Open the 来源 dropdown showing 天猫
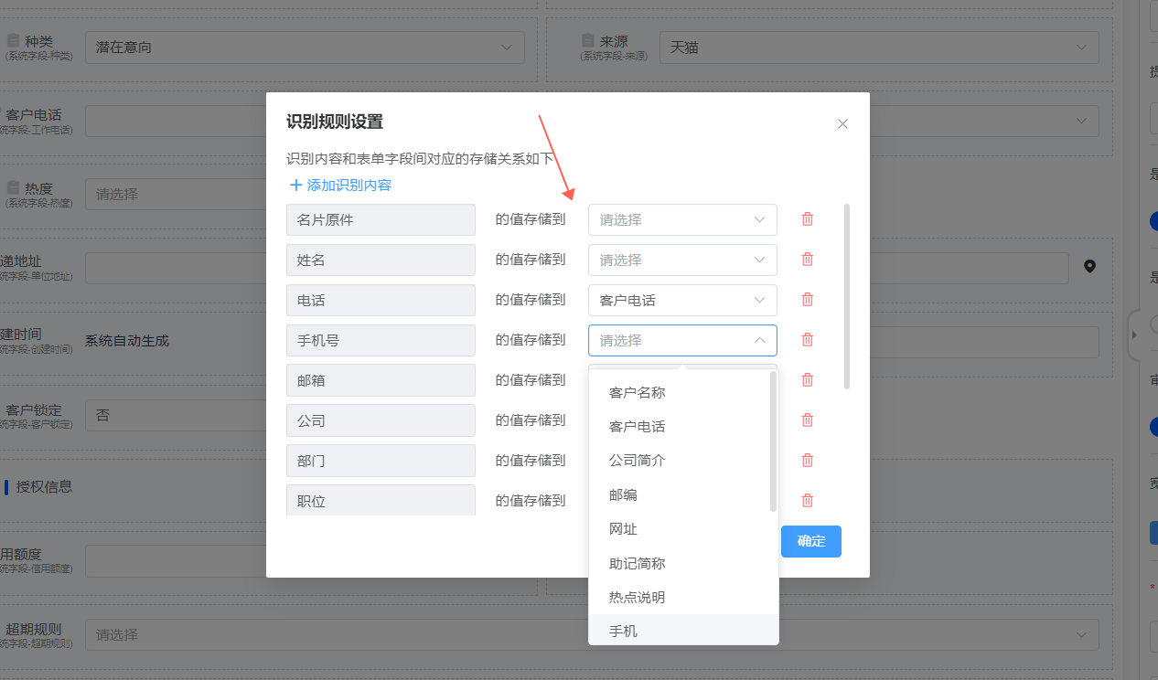 pos(879,47)
